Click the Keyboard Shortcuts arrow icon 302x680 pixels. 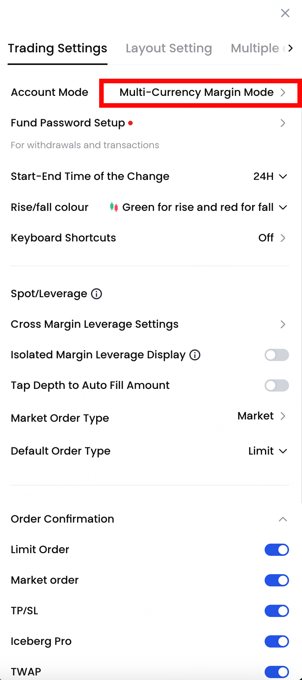pyautogui.click(x=283, y=238)
